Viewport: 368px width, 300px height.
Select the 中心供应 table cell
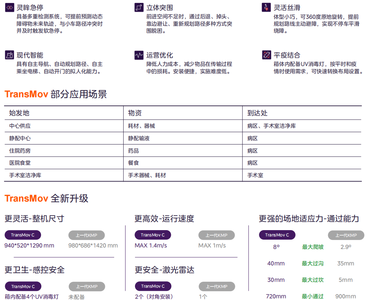pyautogui.click(x=20, y=126)
